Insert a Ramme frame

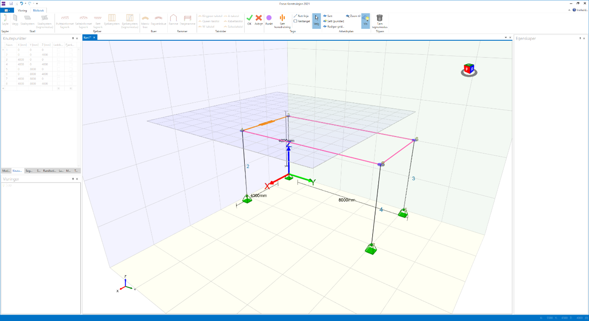pyautogui.click(x=173, y=20)
